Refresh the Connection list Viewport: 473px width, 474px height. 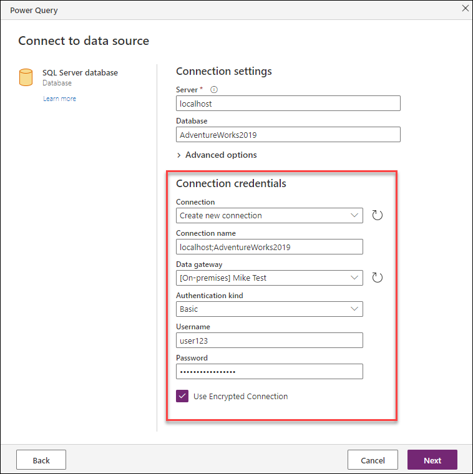coord(377,215)
